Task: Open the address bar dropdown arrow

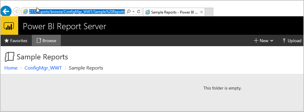Action: coord(133,12)
